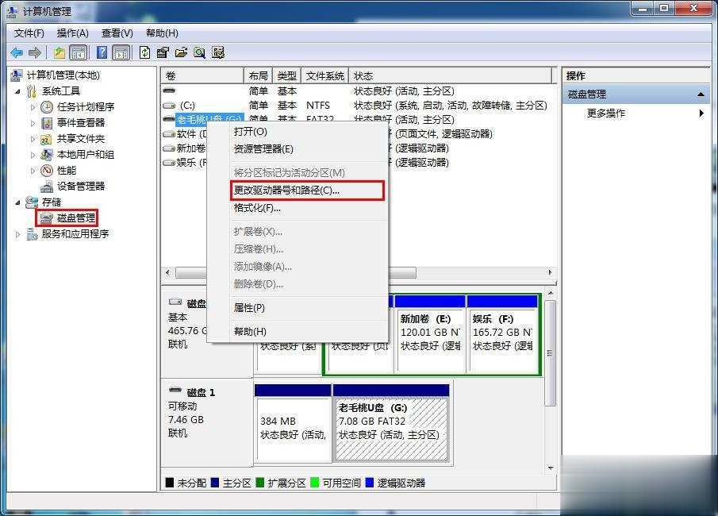Click disk view vertical scrollbar thumb

click(551, 353)
